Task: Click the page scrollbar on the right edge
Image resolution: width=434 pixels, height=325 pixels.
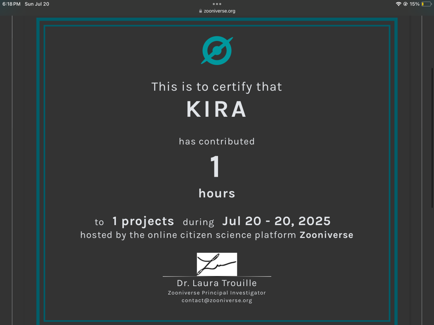Action: [432, 138]
